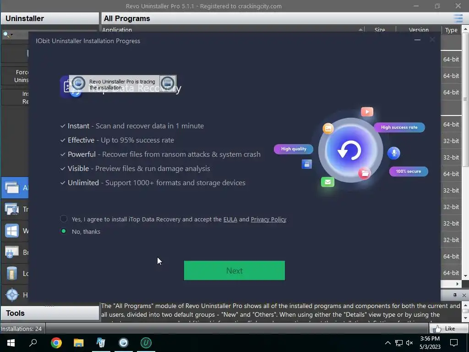Pin the description panel with pin icon
Screen dimensions: 469x352
455,295
